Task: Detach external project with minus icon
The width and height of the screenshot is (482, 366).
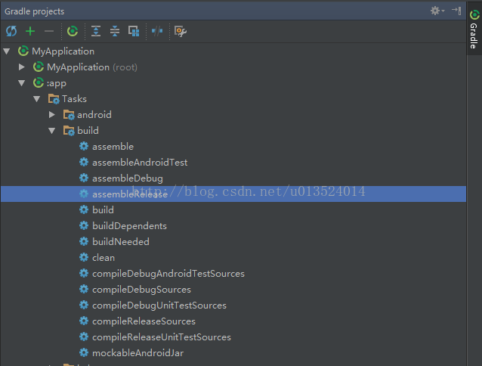Action: click(49, 31)
